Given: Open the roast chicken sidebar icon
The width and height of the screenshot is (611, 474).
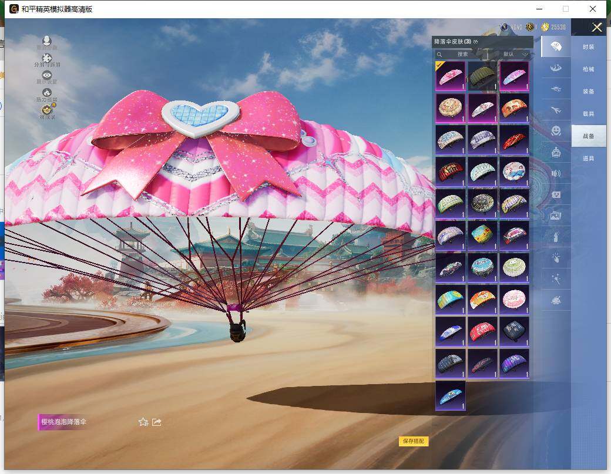Looking at the screenshot, I should [x=556, y=300].
